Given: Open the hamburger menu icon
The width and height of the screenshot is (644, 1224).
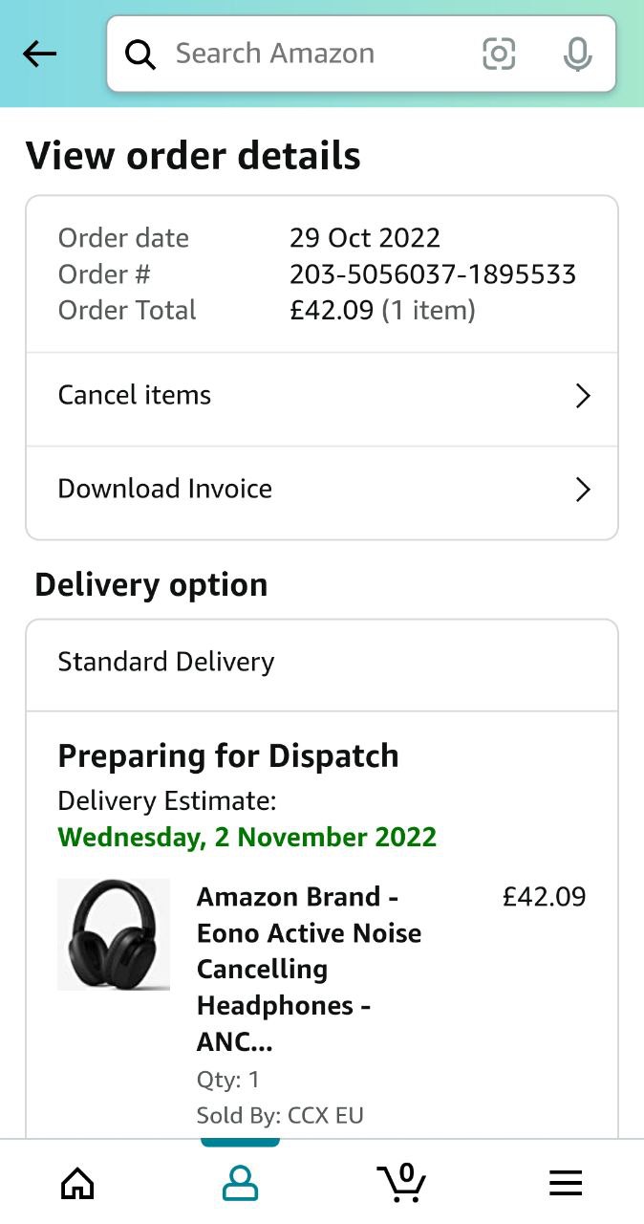Looking at the screenshot, I should [x=566, y=1184].
